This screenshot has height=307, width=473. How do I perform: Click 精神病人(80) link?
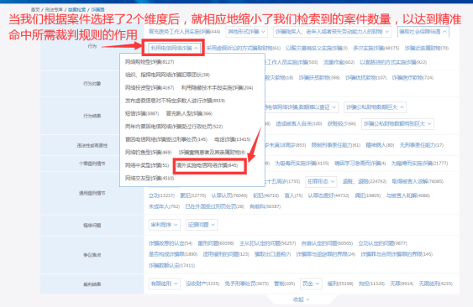pyautogui.click(x=380, y=145)
